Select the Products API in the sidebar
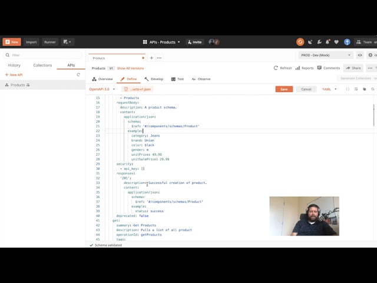The width and height of the screenshot is (377, 283). (42, 85)
